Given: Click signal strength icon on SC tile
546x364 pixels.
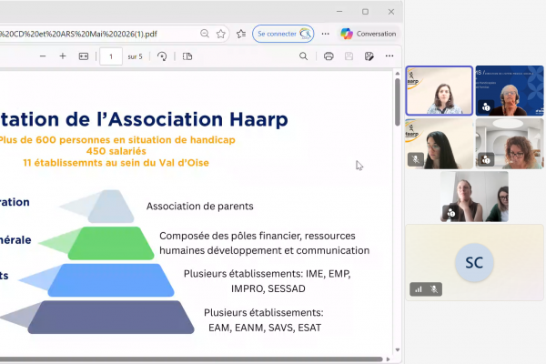Looking at the screenshot, I should (419, 289).
